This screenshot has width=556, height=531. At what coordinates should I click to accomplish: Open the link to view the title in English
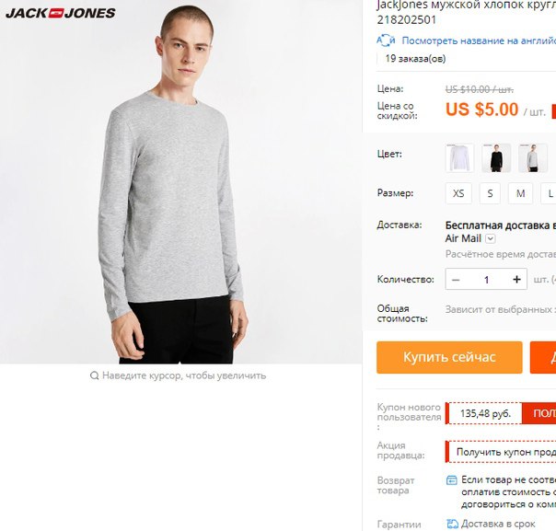pyautogui.click(x=479, y=40)
